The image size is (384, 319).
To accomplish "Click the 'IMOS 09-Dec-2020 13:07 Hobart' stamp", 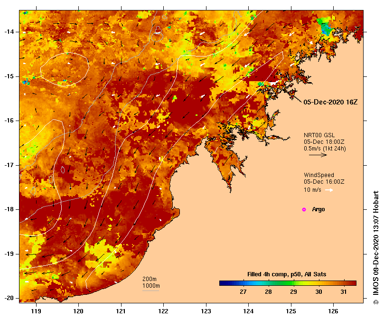I will 376,244.
